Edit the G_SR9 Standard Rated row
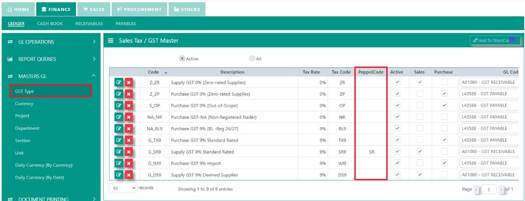Viewport: 525px width, 201px height. coord(119,152)
